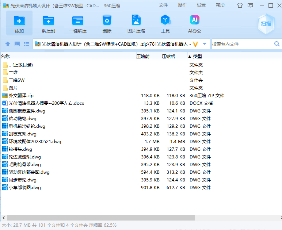The width and height of the screenshot is (282, 230).
Task: Go up one level with the arrow icon
Action: [x=8, y=44]
